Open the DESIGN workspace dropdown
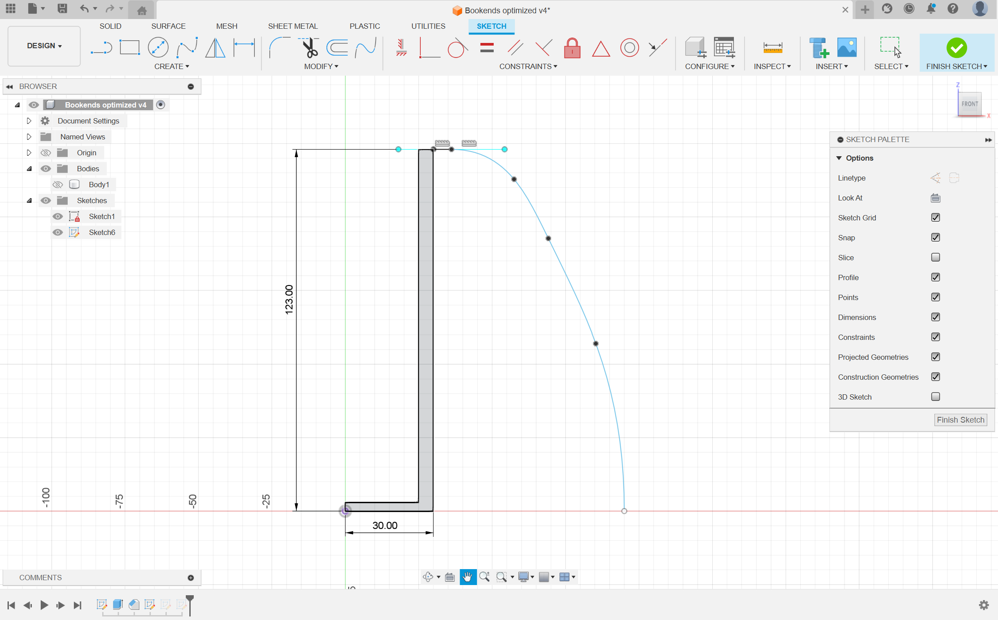 [44, 46]
